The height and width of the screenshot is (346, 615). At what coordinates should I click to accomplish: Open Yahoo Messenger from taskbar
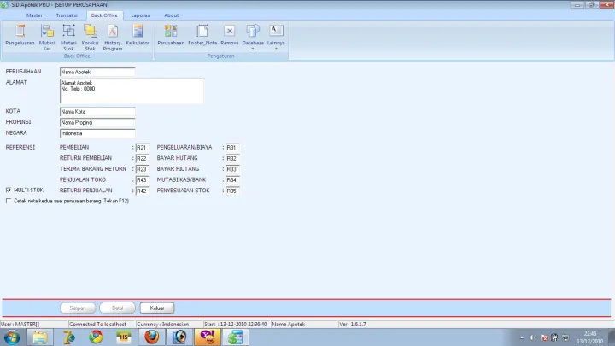[x=208, y=337]
